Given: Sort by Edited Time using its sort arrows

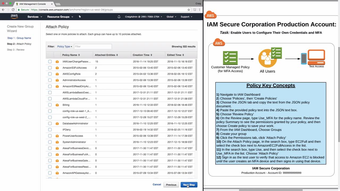Looking at the screenshot, I should 183,55.
